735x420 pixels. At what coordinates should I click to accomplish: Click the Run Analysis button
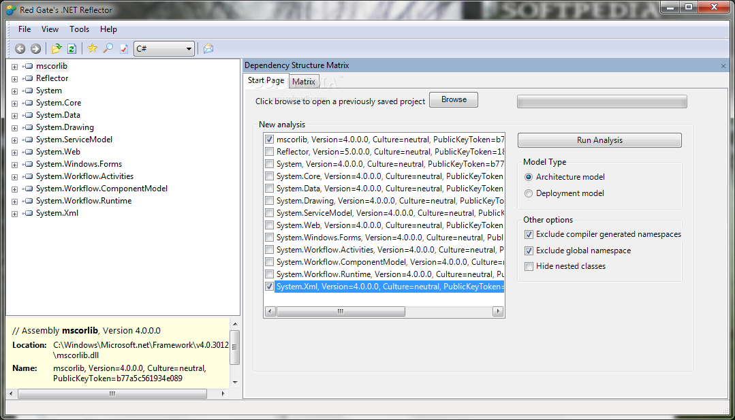coord(599,140)
